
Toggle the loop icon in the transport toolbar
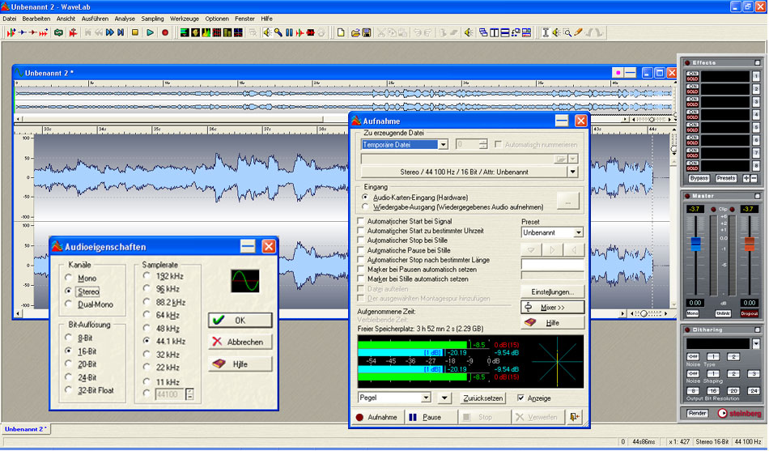coord(59,32)
